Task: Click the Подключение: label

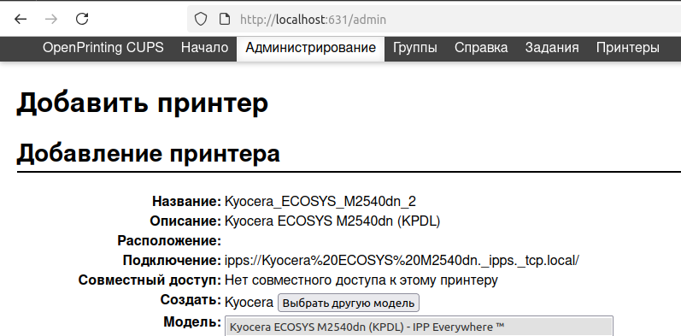Action: (x=172, y=261)
